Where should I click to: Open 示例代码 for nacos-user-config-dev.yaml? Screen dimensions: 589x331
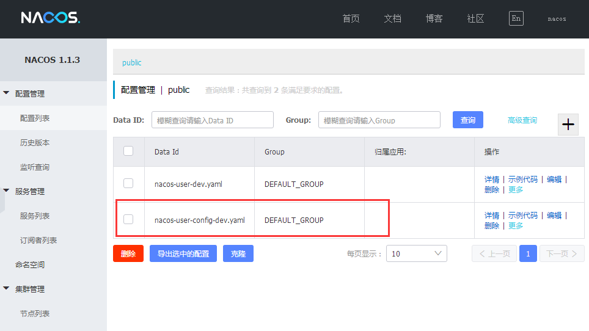(523, 216)
